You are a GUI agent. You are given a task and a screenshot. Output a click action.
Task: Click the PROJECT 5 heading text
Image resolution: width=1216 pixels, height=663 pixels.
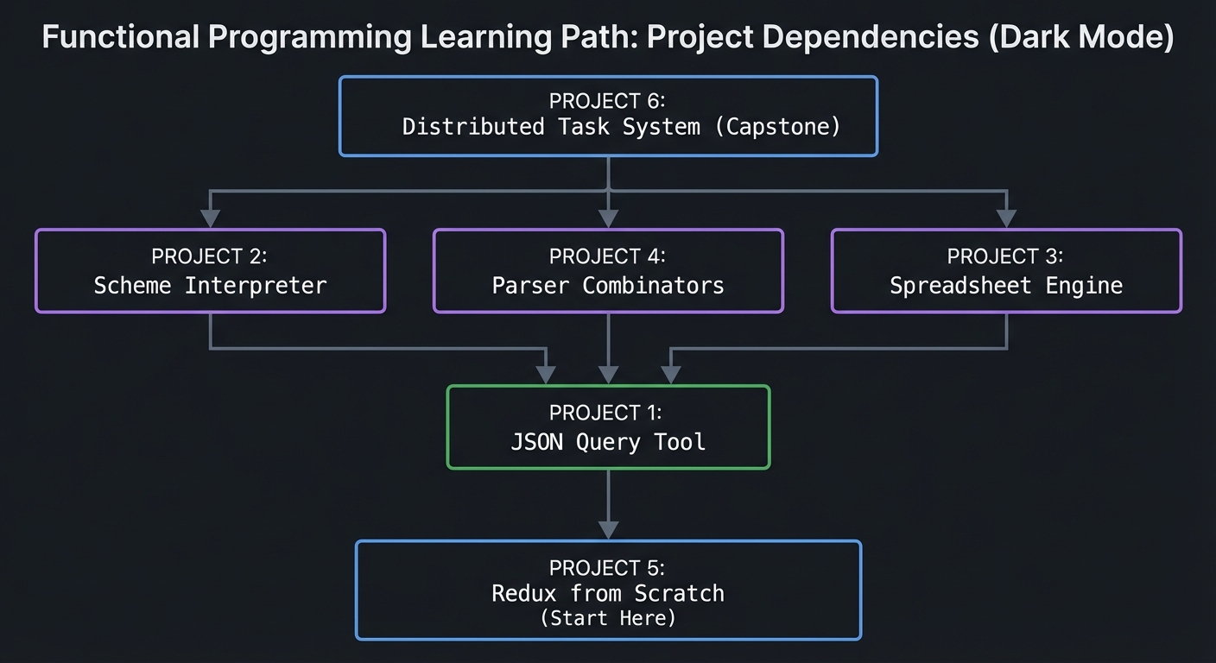pyautogui.click(x=608, y=568)
